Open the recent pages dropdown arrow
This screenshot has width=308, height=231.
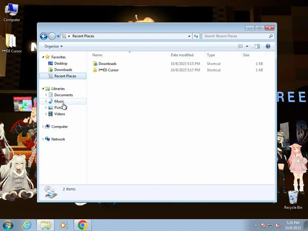point(58,36)
